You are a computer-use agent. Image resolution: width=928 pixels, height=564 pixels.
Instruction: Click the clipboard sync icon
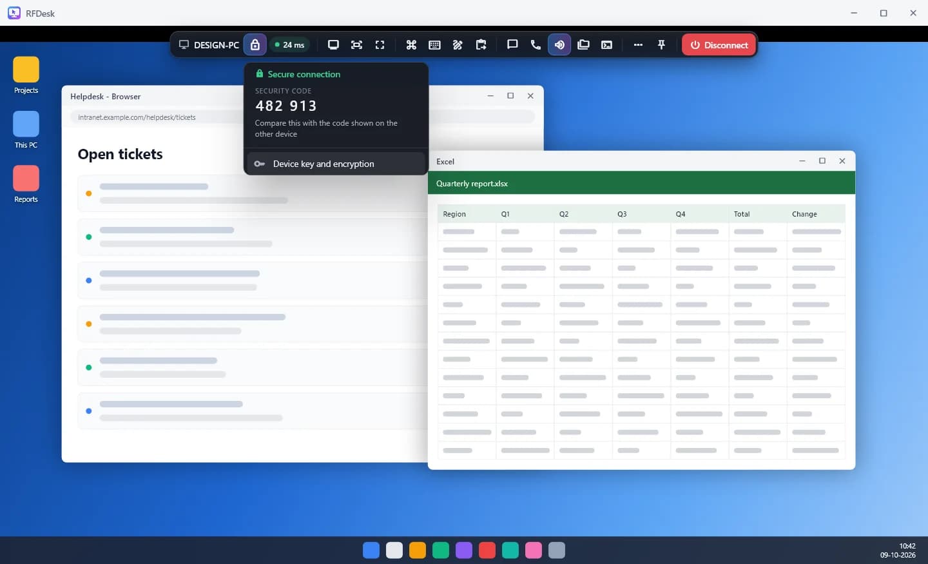[481, 45]
